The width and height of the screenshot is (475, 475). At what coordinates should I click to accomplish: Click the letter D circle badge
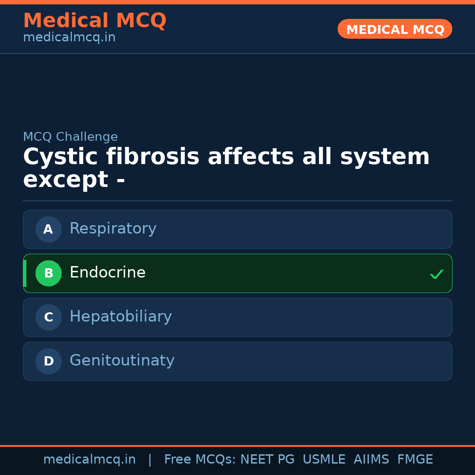click(x=48, y=361)
